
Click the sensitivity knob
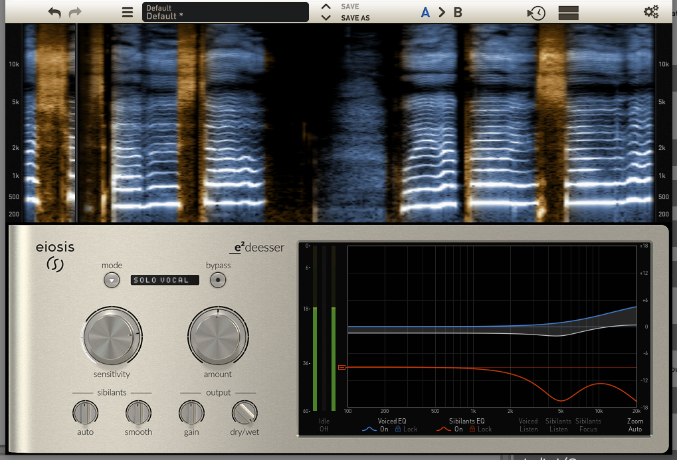112,336
